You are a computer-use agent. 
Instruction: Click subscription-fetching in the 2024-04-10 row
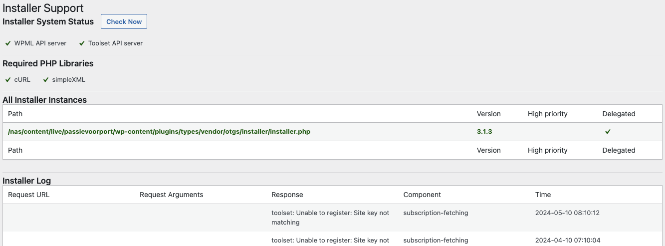click(x=436, y=240)
